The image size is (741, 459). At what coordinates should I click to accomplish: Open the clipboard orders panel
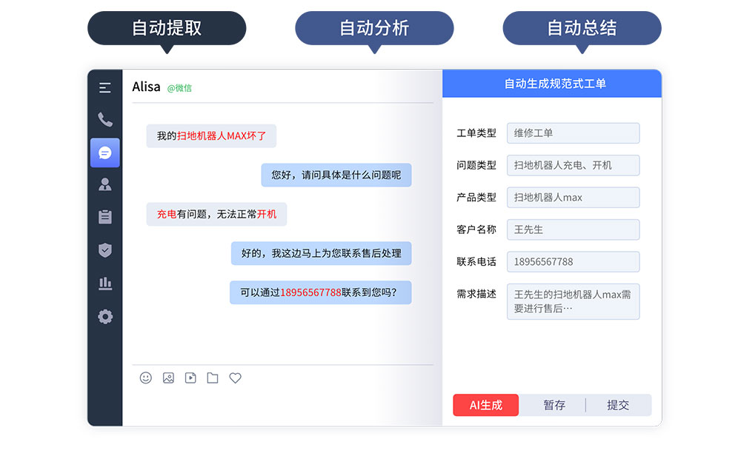tap(104, 217)
